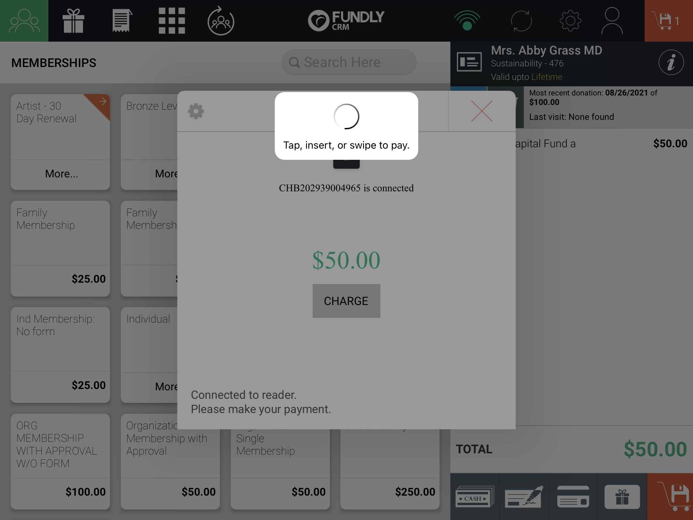Open the user profile icon
Viewport: 693px width, 520px height.
click(612, 21)
